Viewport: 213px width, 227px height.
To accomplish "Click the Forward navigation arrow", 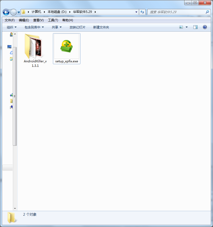I will click(13, 12).
